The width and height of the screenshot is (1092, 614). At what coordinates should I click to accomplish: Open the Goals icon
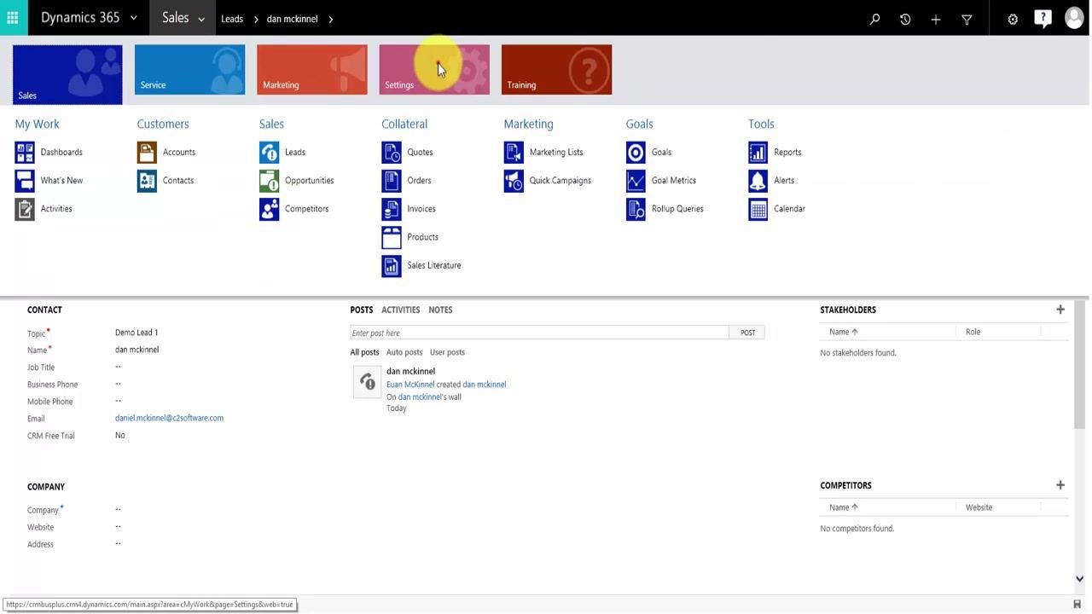coord(636,152)
